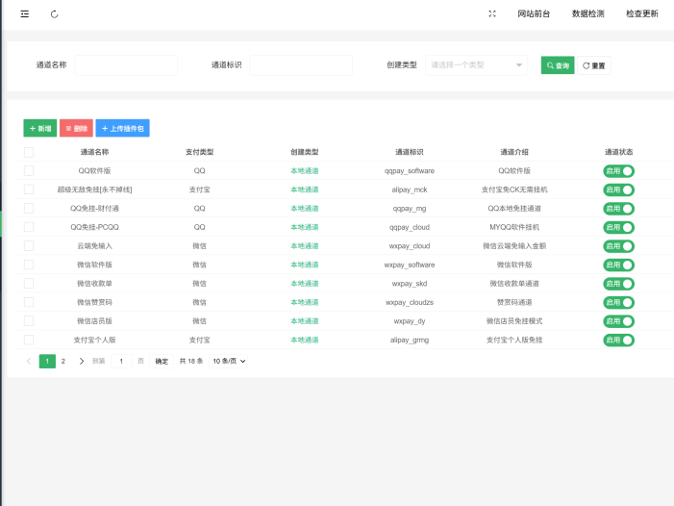Screen dimensions: 674x506
Task: Focus the jump-to-page number input
Action: coord(121,361)
